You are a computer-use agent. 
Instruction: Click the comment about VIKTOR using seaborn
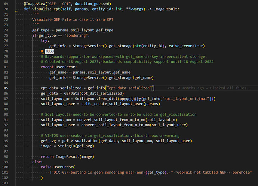click(x=110, y=135)
